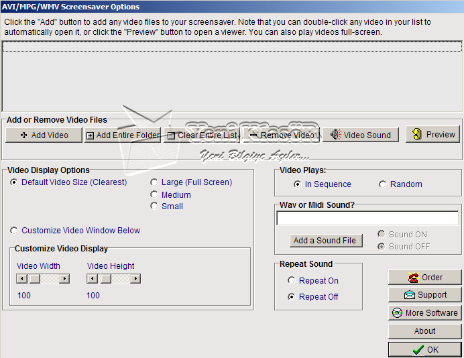The image size is (464, 358).
Task: Set video playback to Random
Action: point(383,184)
